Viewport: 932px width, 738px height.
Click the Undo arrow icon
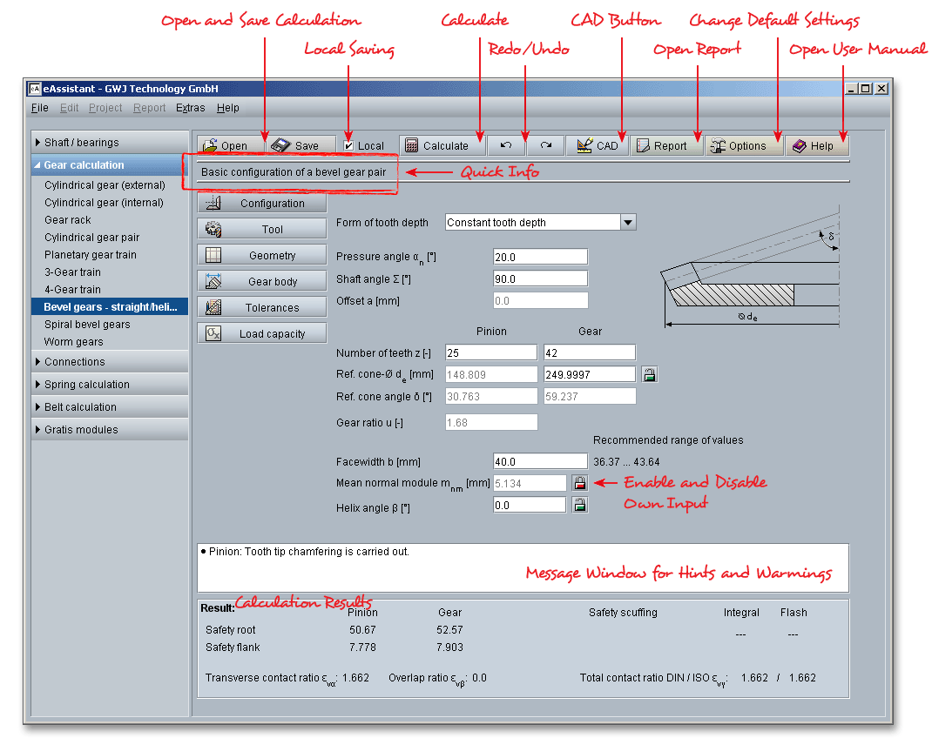506,146
